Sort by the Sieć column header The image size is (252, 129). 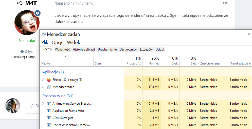pos(189,61)
